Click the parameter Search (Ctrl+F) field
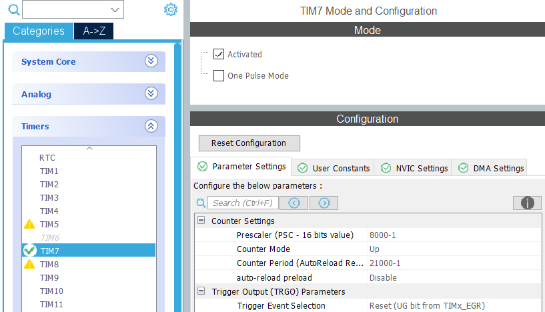This screenshot has height=312, width=545. click(x=243, y=203)
